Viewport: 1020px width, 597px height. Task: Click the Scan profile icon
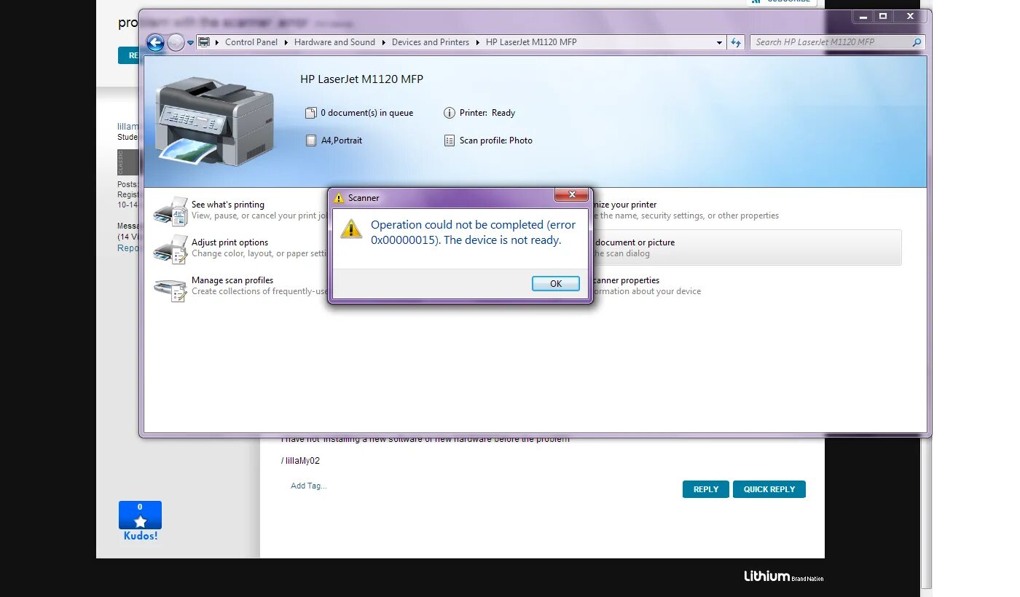[x=450, y=141]
